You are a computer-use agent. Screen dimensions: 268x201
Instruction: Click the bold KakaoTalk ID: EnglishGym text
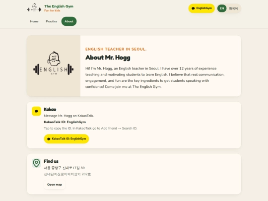point(65,122)
